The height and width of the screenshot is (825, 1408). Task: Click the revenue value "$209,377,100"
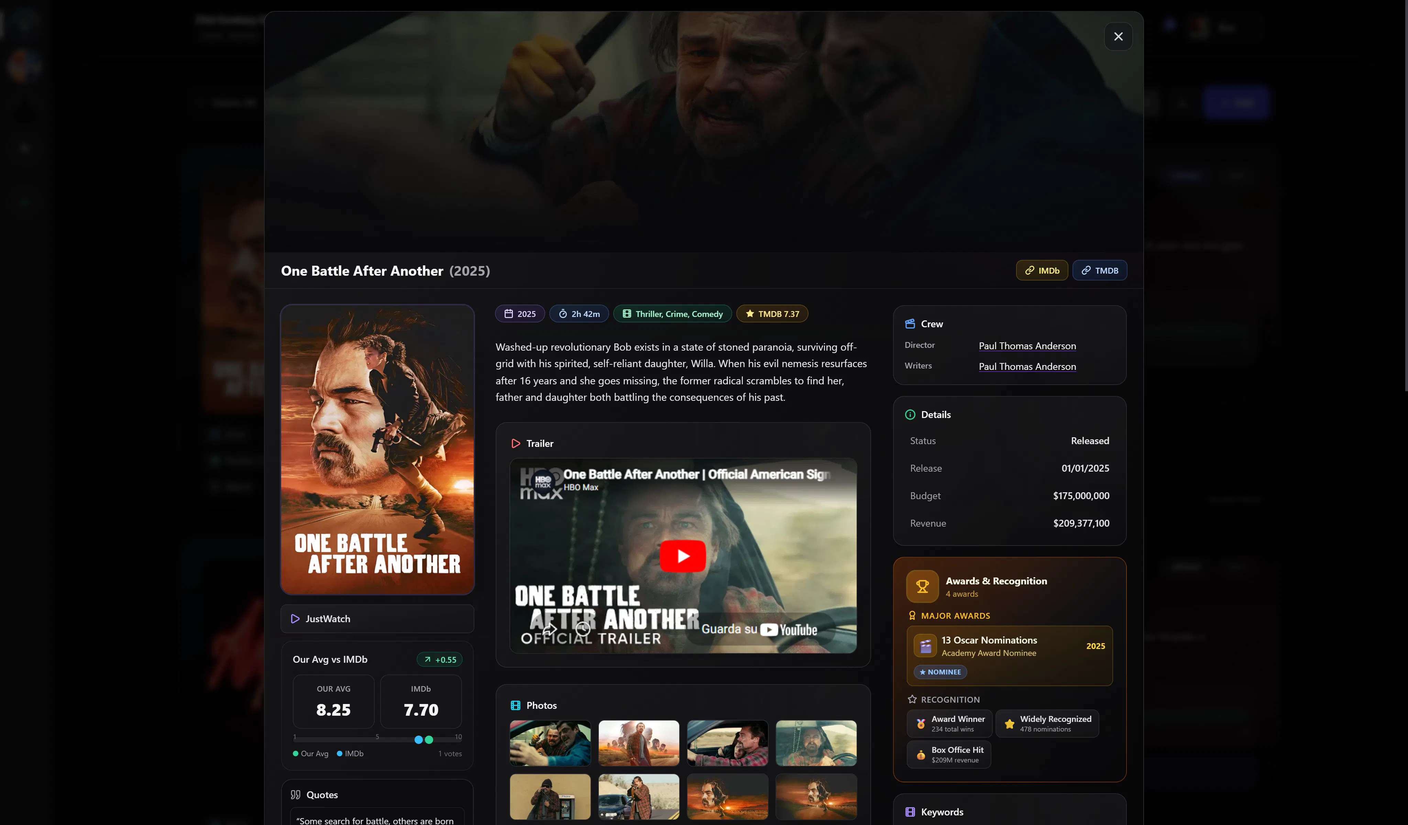click(x=1081, y=524)
